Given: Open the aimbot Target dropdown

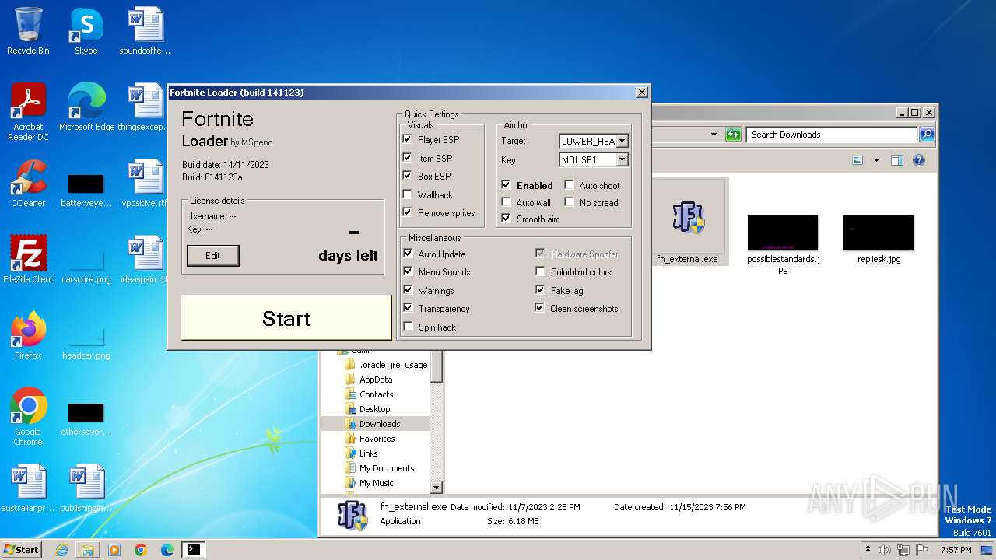Looking at the screenshot, I should (x=622, y=141).
